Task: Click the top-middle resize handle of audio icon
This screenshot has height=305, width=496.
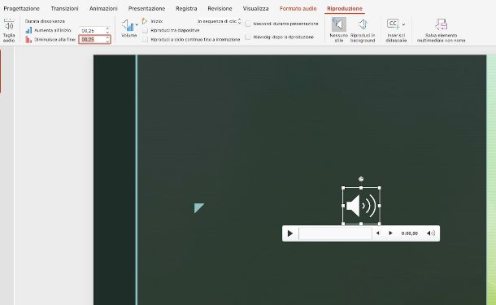Action: coord(361,188)
